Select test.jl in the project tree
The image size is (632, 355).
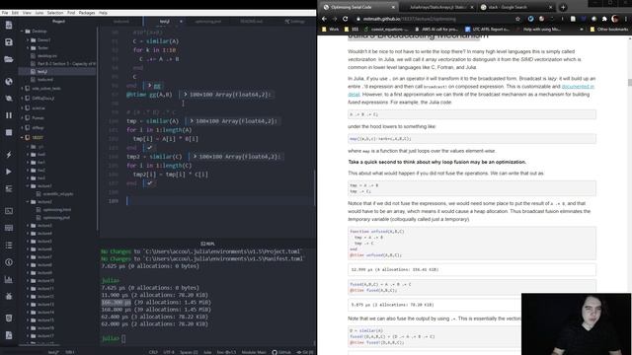coord(42,72)
